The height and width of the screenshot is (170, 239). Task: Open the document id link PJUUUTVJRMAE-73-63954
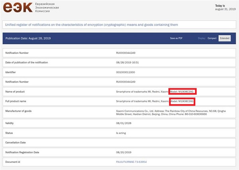pyautogui.click(x=131, y=162)
